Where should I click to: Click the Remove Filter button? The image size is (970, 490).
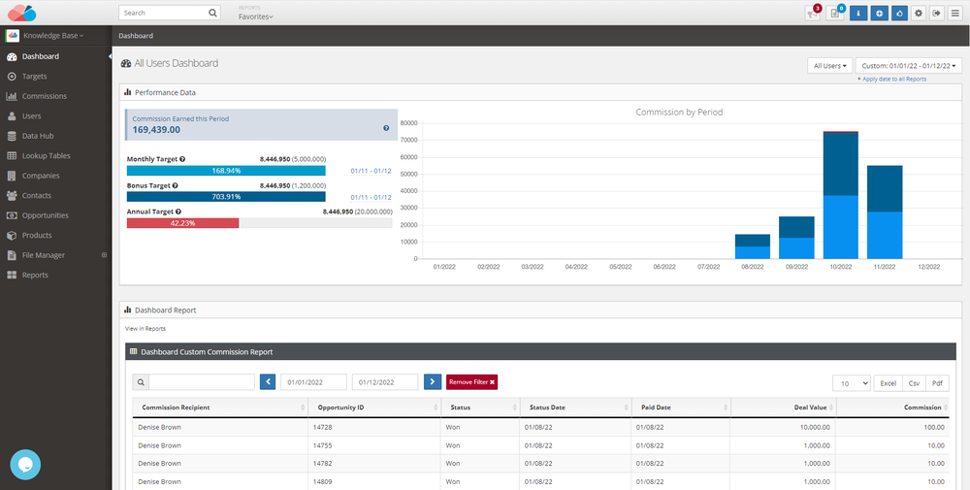pos(472,382)
